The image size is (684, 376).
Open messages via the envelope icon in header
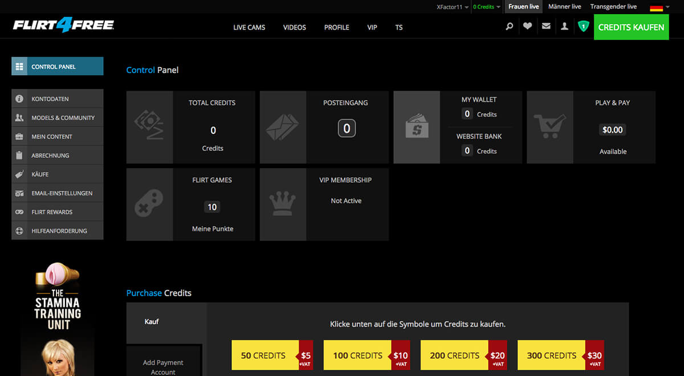(546, 26)
